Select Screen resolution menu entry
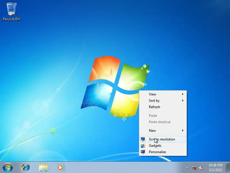The width and height of the screenshot is (230, 173). [163, 139]
